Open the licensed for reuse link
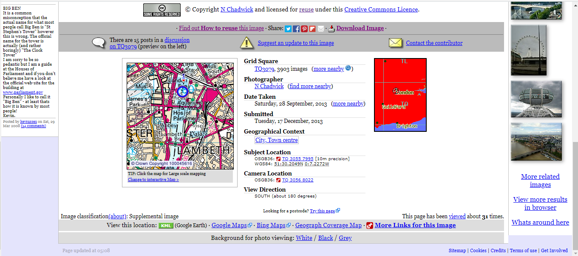Viewport: 578px width, 256px height. pyautogui.click(x=306, y=9)
